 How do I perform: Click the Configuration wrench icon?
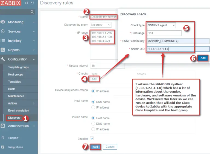point(3,59)
